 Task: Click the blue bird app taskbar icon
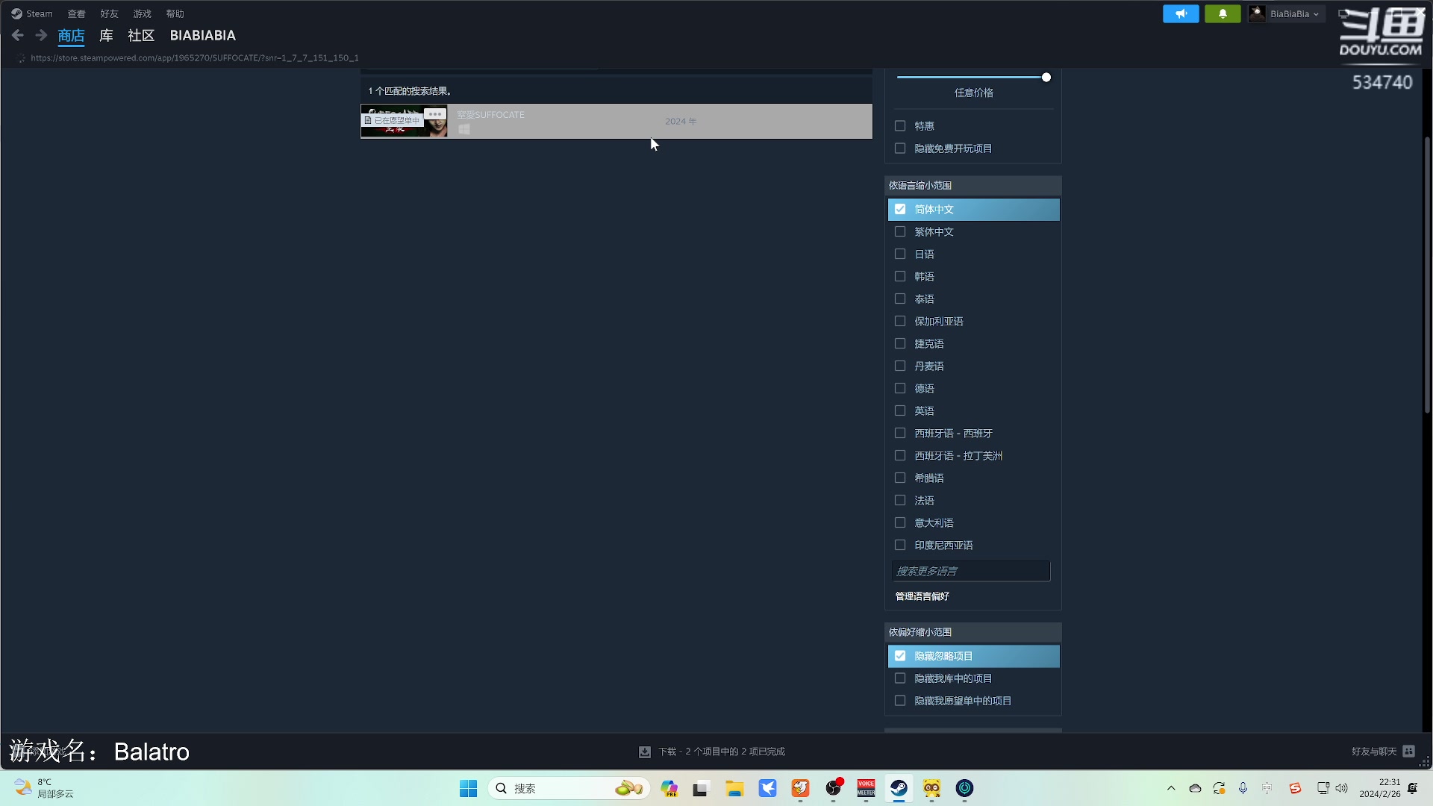coord(767,788)
